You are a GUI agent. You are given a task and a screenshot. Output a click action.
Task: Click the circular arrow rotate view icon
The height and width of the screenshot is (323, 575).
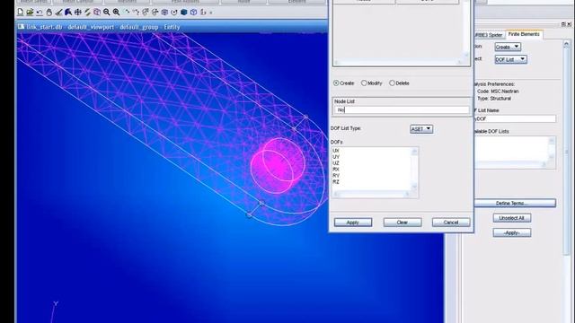[x=174, y=13]
